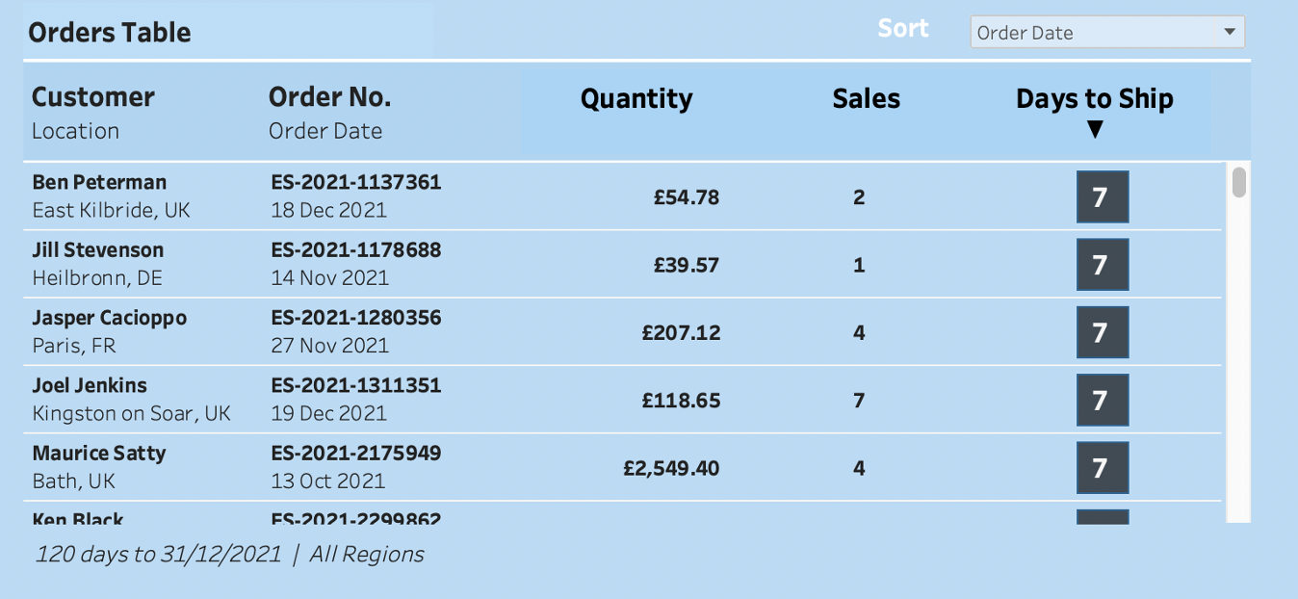Click the Sales column header

[x=867, y=98]
